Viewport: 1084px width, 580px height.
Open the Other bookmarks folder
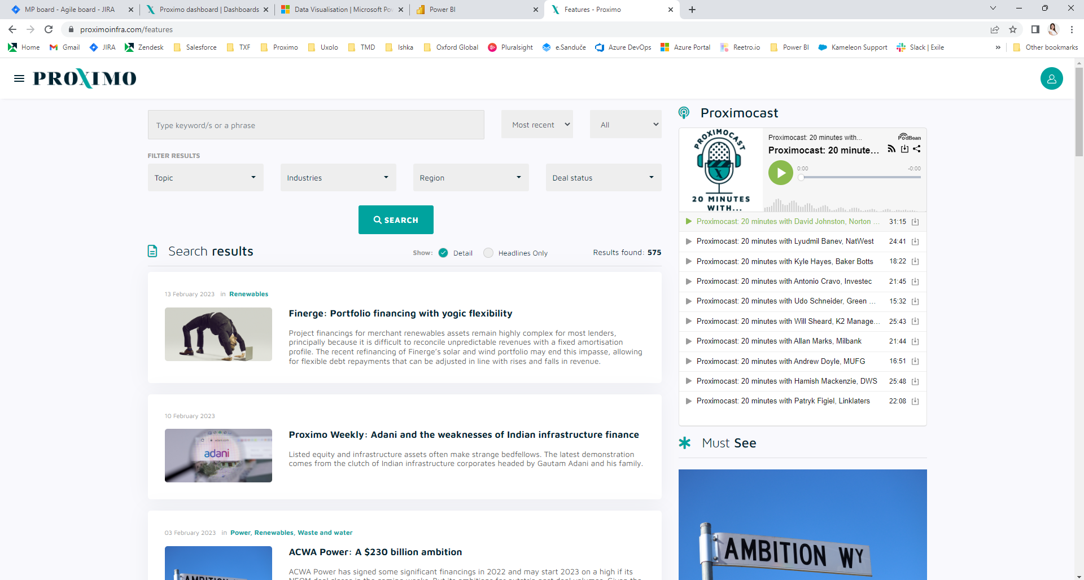(1046, 47)
